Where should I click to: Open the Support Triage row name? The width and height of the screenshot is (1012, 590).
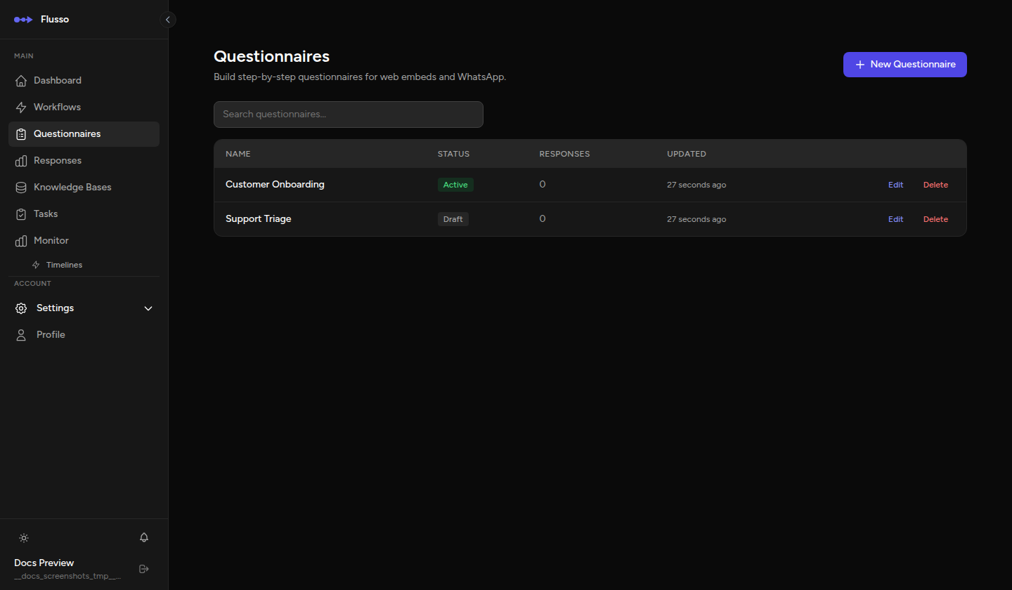coord(258,219)
